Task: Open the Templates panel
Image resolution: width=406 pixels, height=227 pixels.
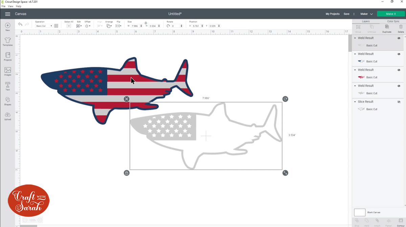Action: point(7,42)
